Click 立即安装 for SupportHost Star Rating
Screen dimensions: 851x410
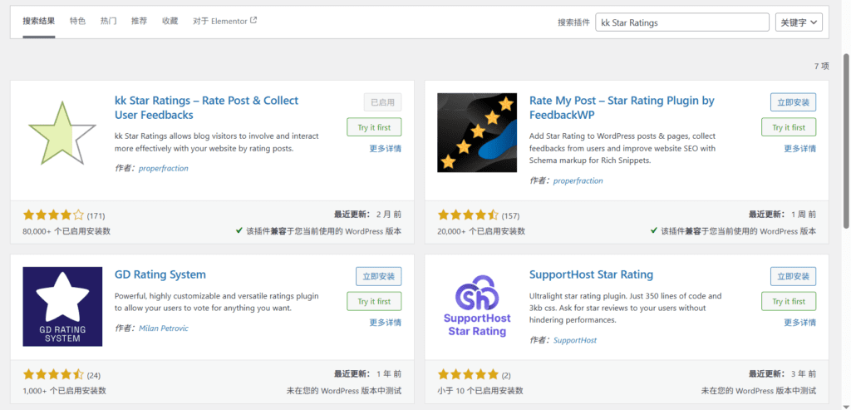[x=793, y=276]
